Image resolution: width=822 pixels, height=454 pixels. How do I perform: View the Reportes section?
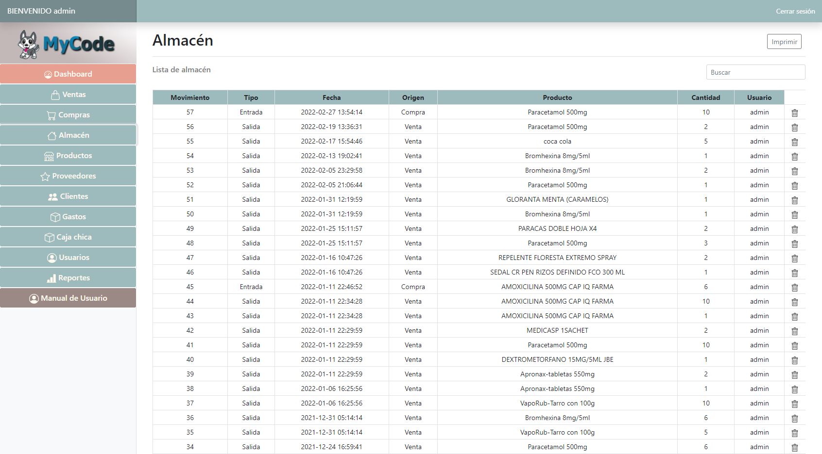(x=68, y=278)
